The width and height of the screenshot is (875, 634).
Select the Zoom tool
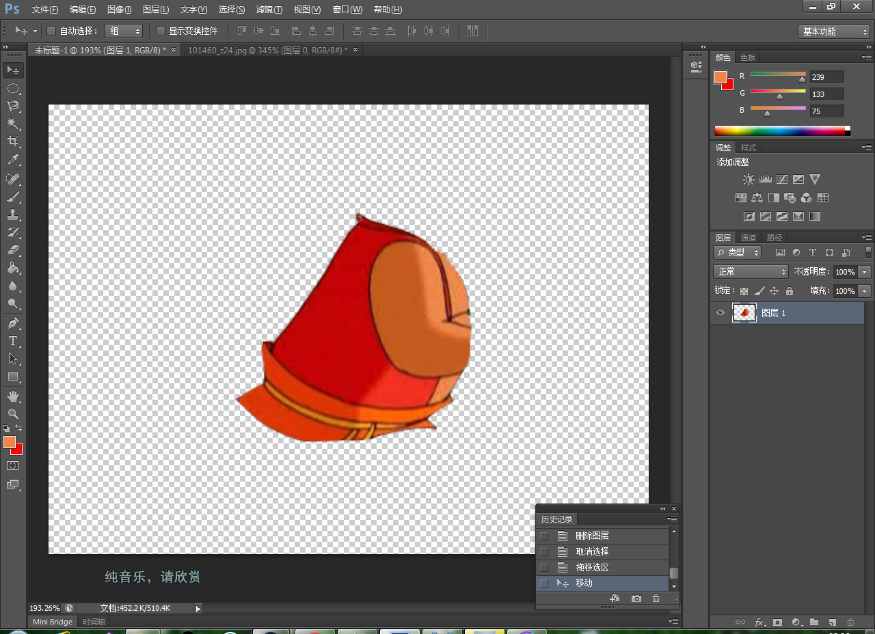[x=13, y=413]
